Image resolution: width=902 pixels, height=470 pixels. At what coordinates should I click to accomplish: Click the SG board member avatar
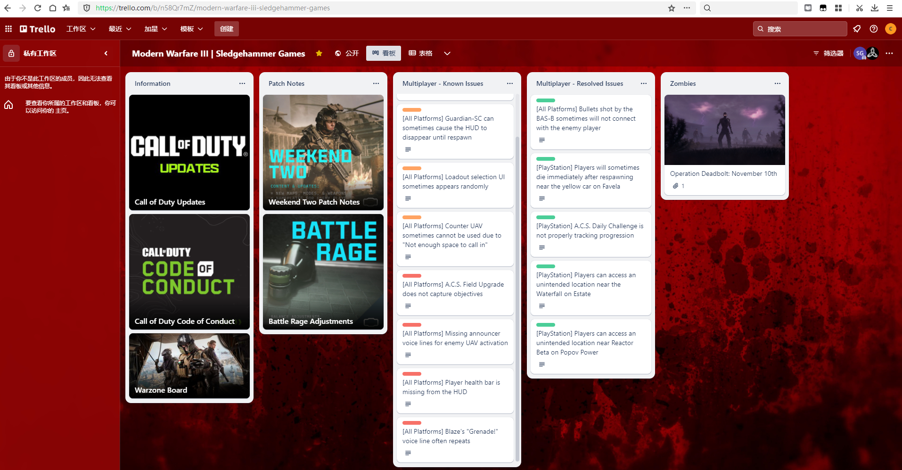point(860,53)
